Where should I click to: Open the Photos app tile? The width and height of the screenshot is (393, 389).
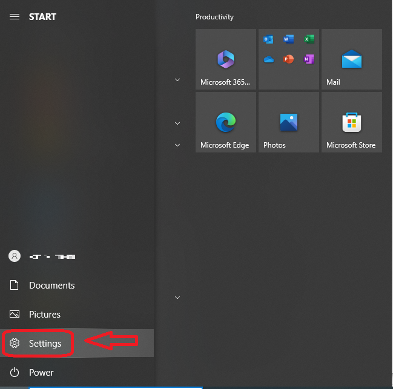(288, 122)
